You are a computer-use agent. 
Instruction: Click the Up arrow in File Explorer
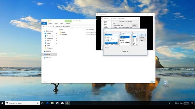[x=51, y=26]
